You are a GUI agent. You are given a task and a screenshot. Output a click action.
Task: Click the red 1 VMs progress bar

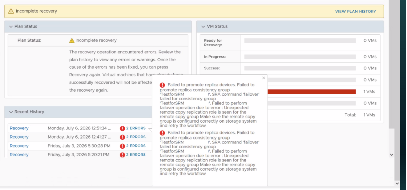(312, 92)
